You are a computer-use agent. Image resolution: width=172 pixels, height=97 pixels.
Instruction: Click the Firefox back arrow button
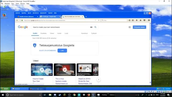click(17, 20)
